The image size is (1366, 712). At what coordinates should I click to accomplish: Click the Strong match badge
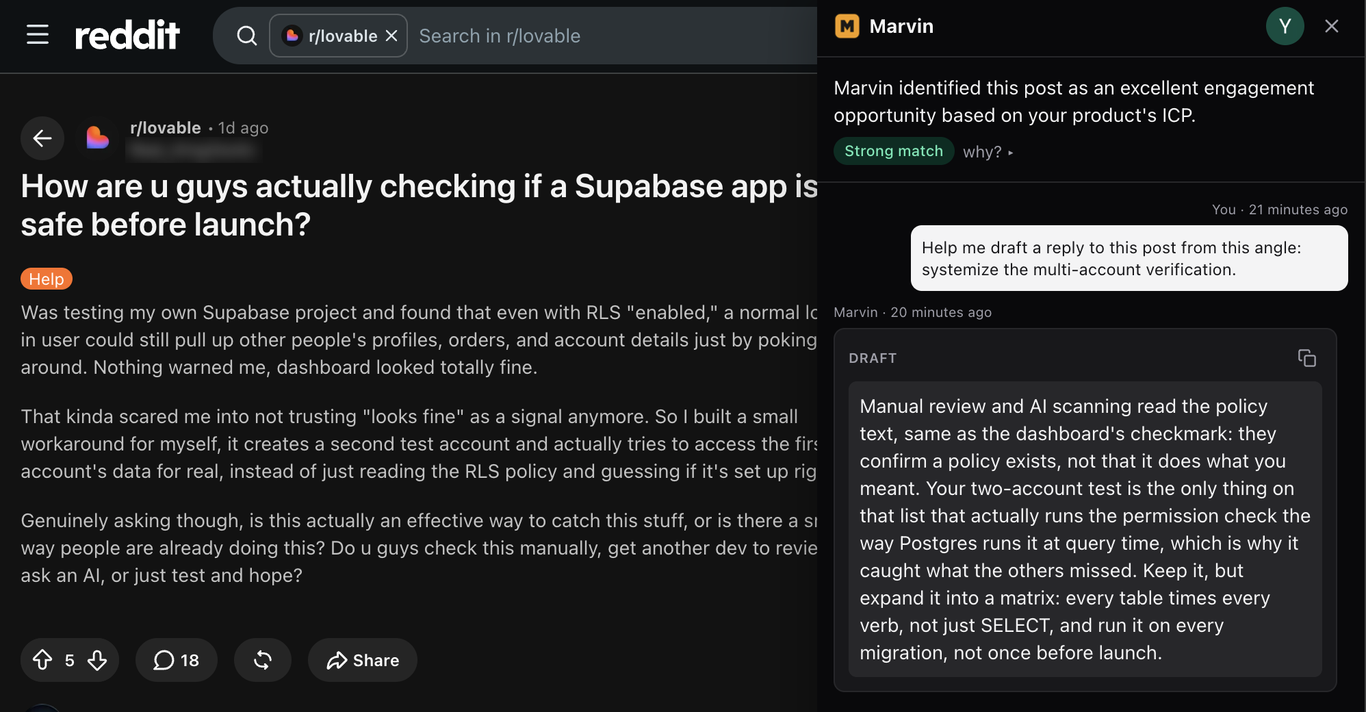point(894,151)
